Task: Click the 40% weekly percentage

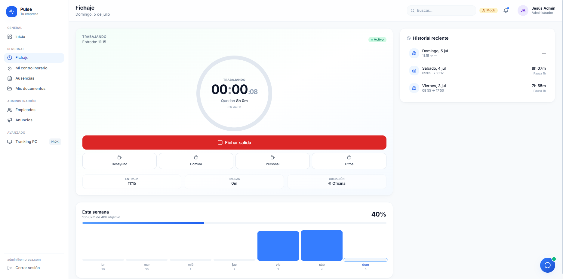Action: [x=379, y=214]
